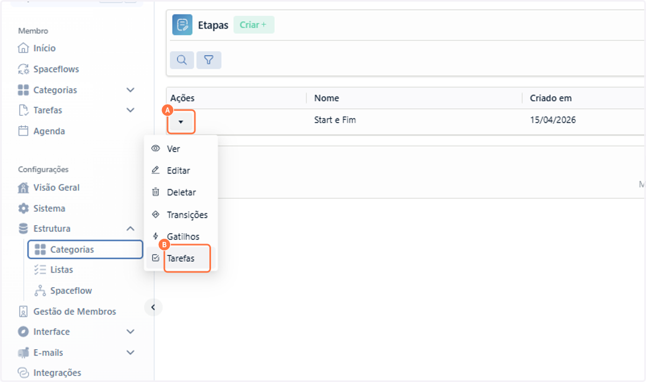Image resolution: width=646 pixels, height=382 pixels.
Task: Collapse the Estrutura section chevron
Action: [130, 229]
